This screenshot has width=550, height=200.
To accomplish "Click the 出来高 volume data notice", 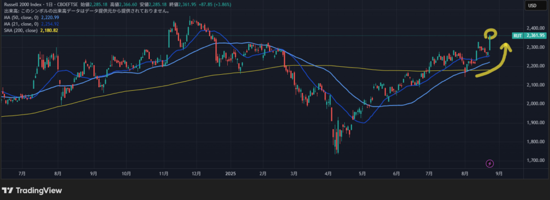I will point(86,11).
